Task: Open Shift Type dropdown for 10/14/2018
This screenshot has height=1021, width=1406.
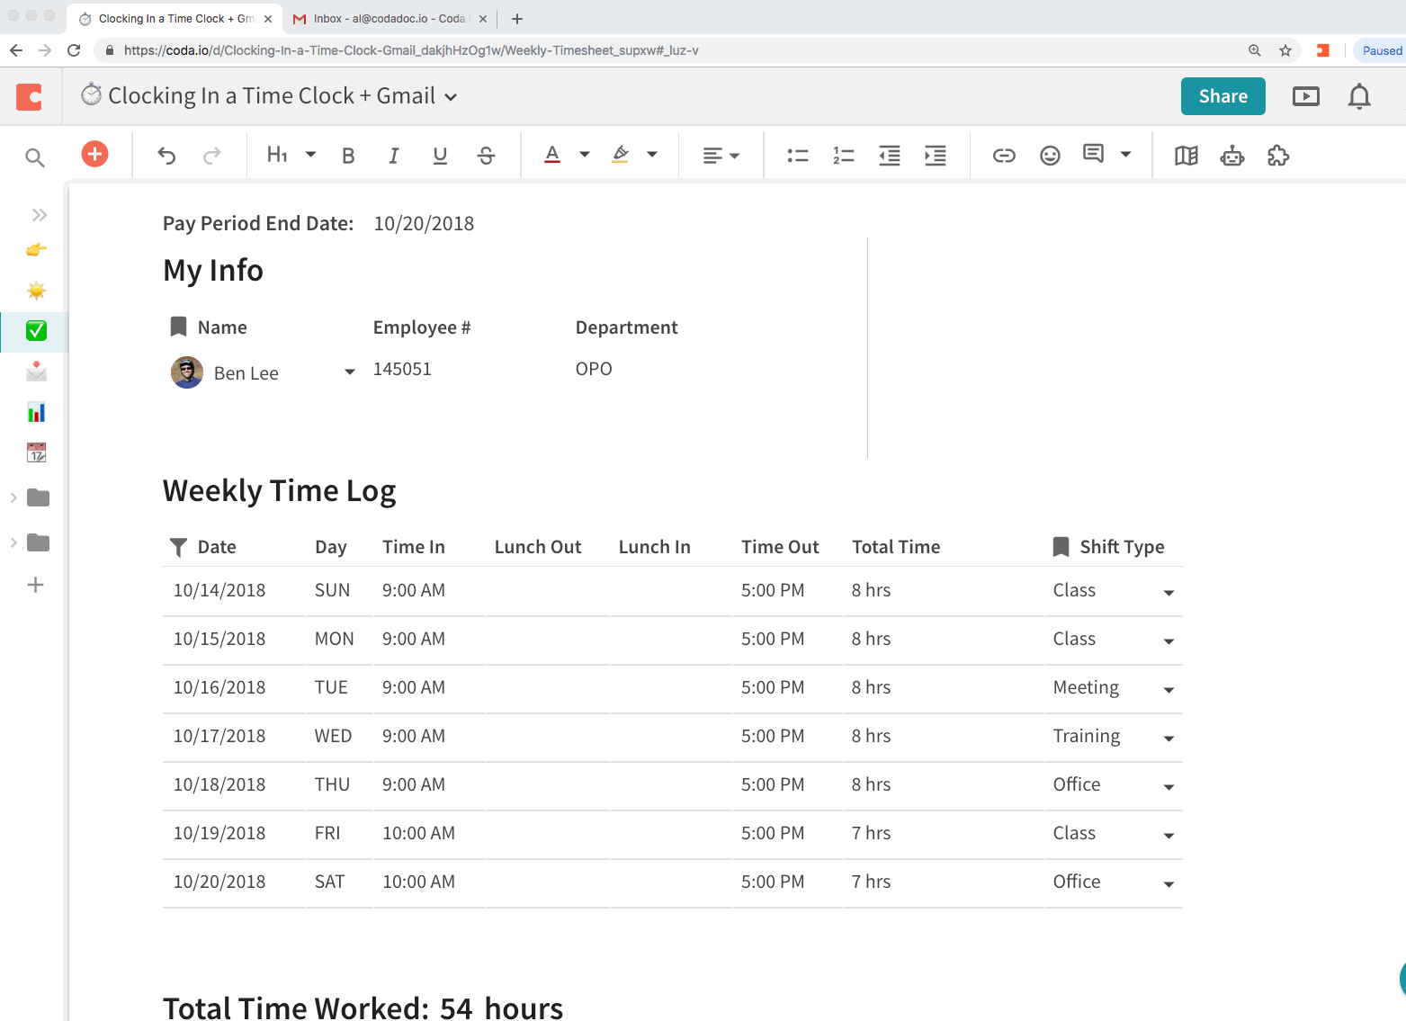Action: 1169,593
